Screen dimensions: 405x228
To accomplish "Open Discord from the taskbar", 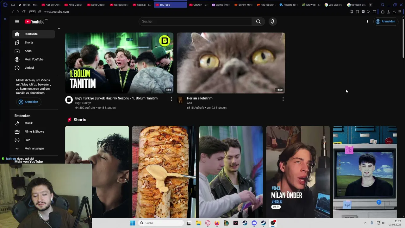I will 254,223.
